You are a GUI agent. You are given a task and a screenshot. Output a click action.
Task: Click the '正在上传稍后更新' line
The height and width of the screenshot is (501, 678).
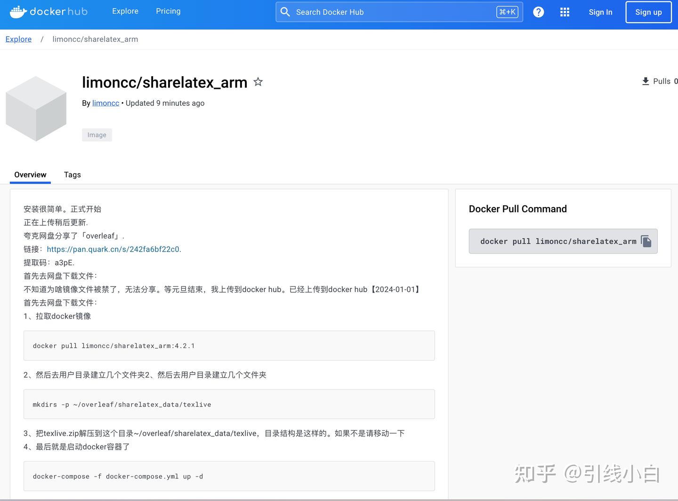[56, 223]
